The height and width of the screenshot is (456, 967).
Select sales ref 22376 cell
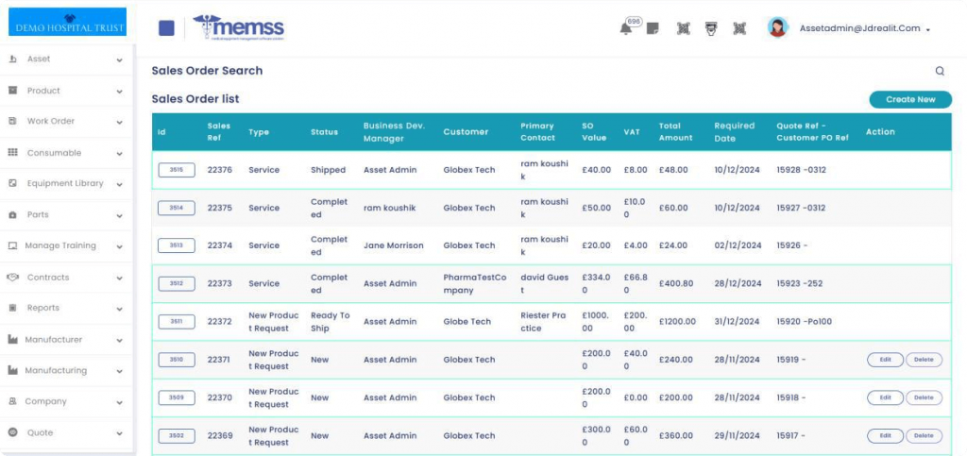[219, 170]
